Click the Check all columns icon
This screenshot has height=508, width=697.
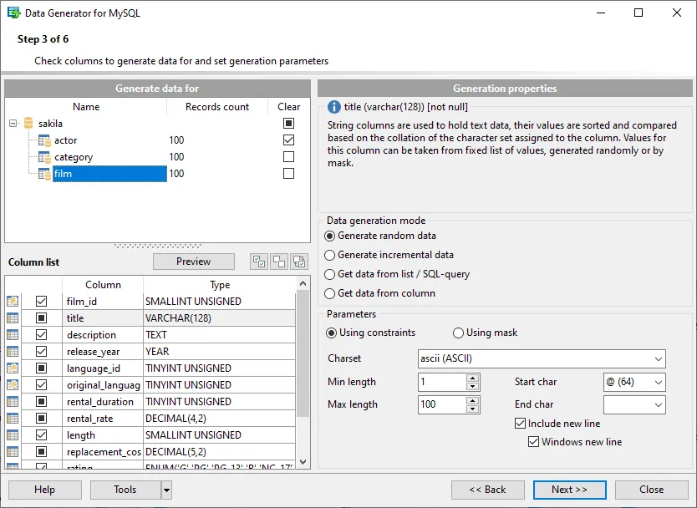tap(259, 262)
